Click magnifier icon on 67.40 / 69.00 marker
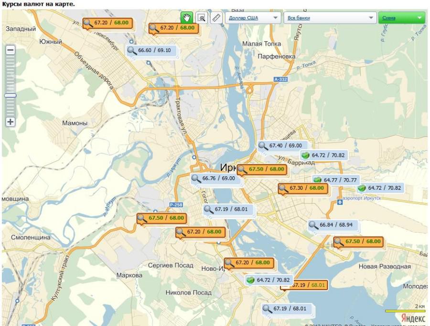The image size is (430, 326). [x=263, y=145]
